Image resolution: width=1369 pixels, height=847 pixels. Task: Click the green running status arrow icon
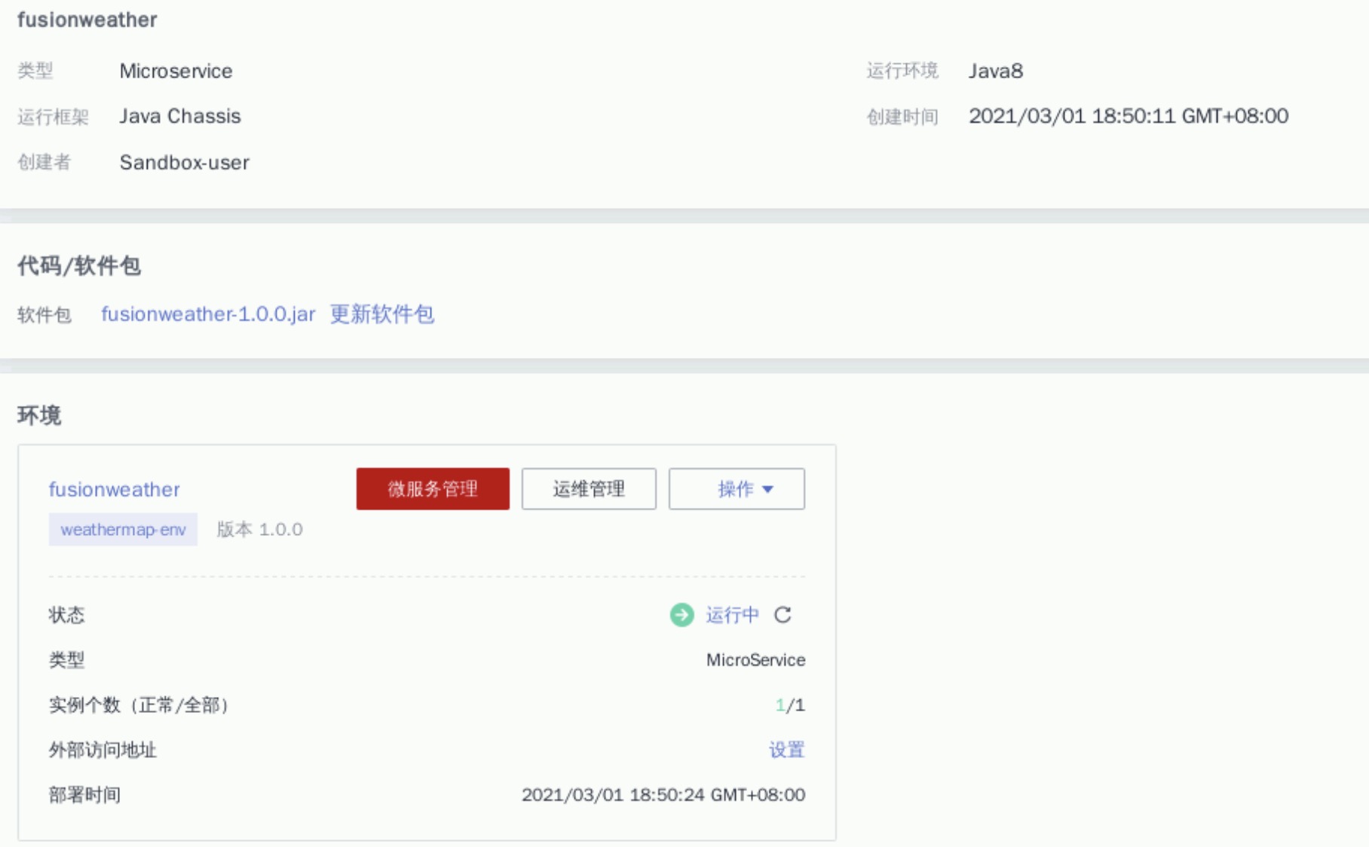pos(681,615)
